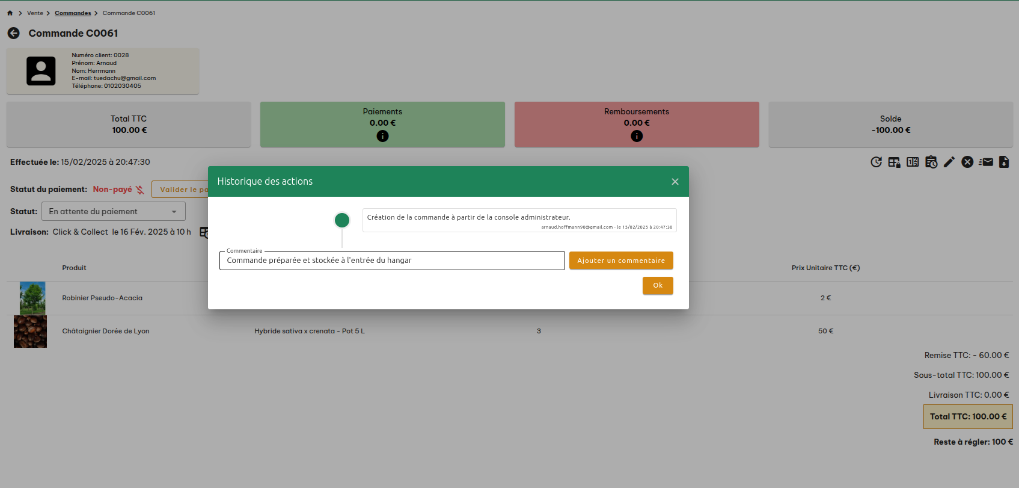Open the action history clock icon
The width and height of the screenshot is (1019, 488).
(877, 162)
